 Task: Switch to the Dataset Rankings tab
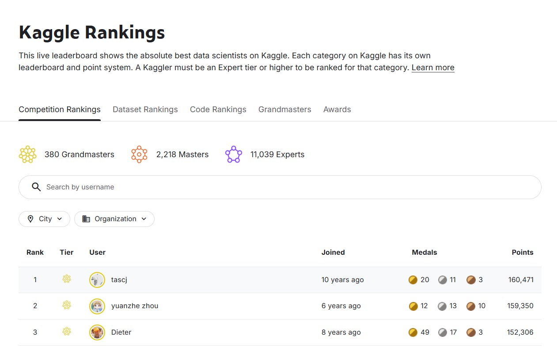point(145,109)
